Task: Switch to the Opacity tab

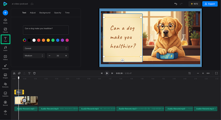Action: click(x=58, y=13)
